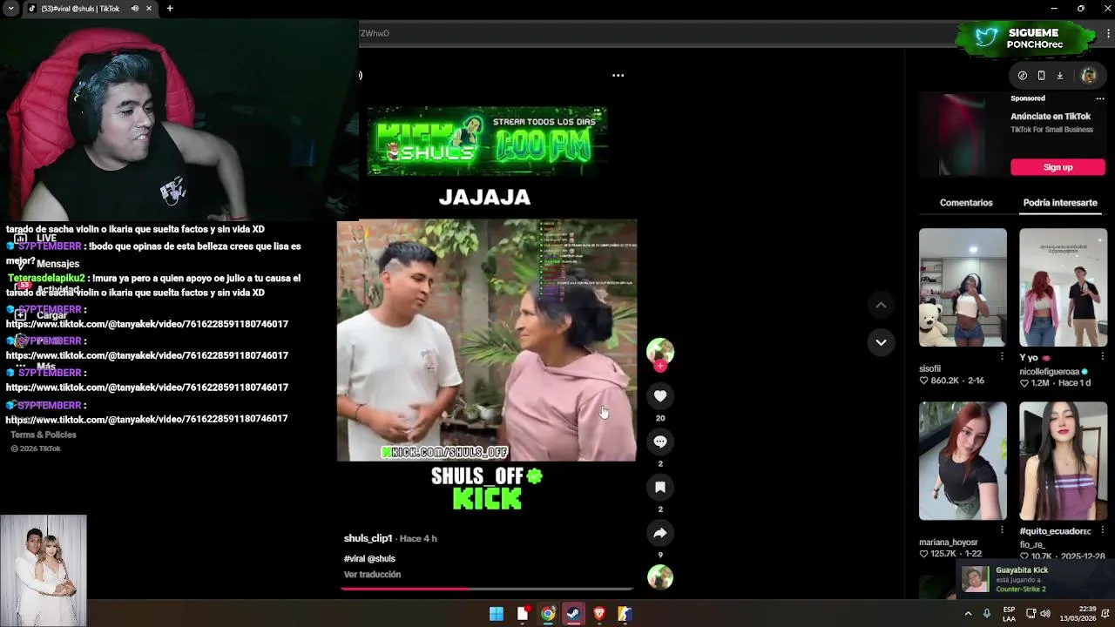
Task: Click the Sign up button
Action: tap(1058, 167)
